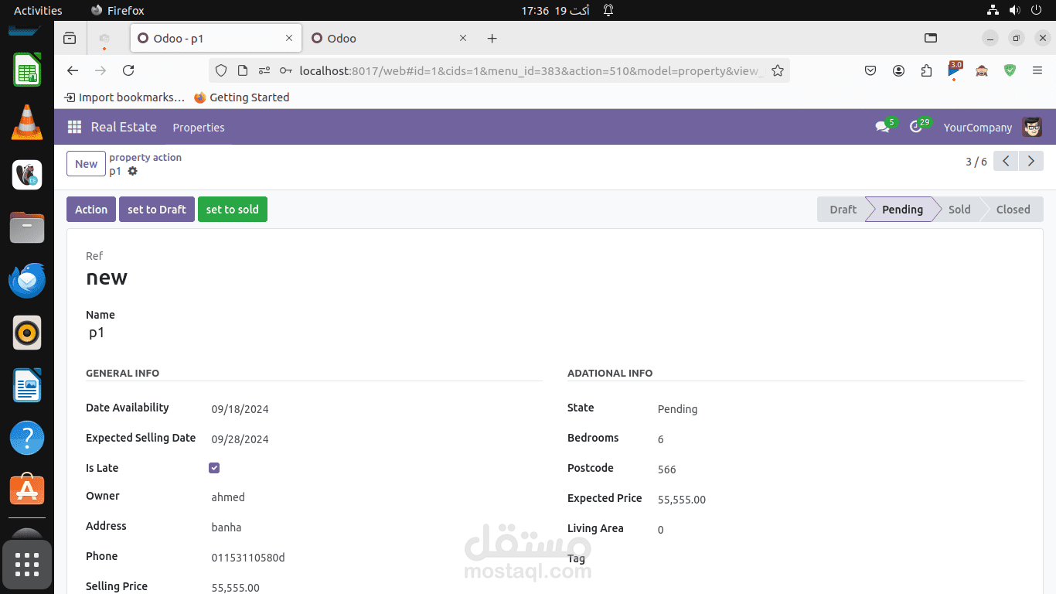Click the Name field value p1

[x=97, y=333]
